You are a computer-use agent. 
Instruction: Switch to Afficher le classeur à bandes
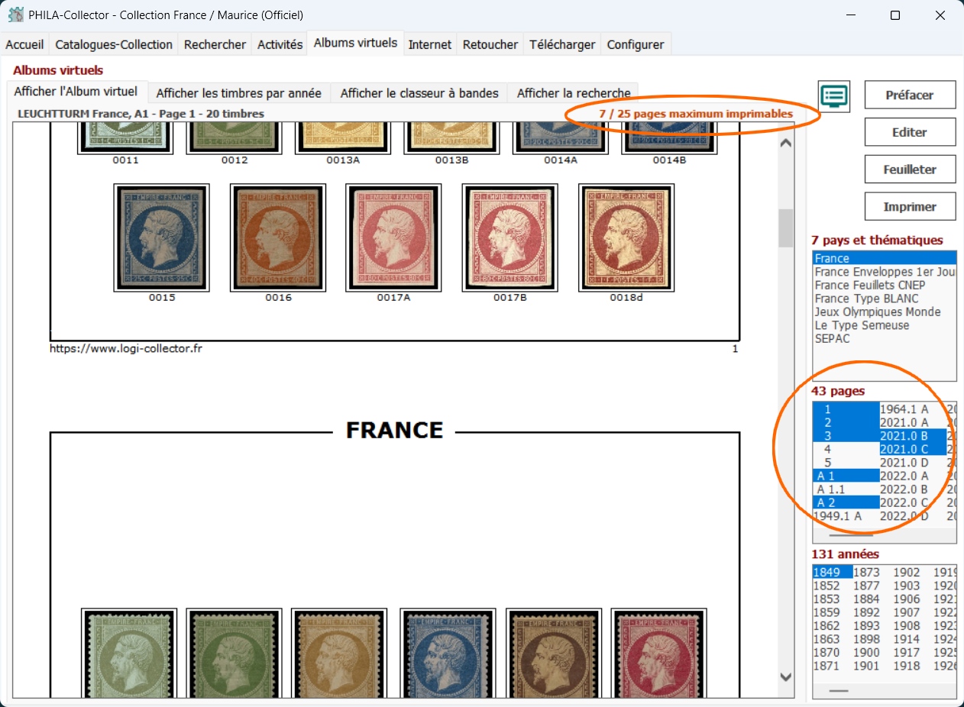419,93
